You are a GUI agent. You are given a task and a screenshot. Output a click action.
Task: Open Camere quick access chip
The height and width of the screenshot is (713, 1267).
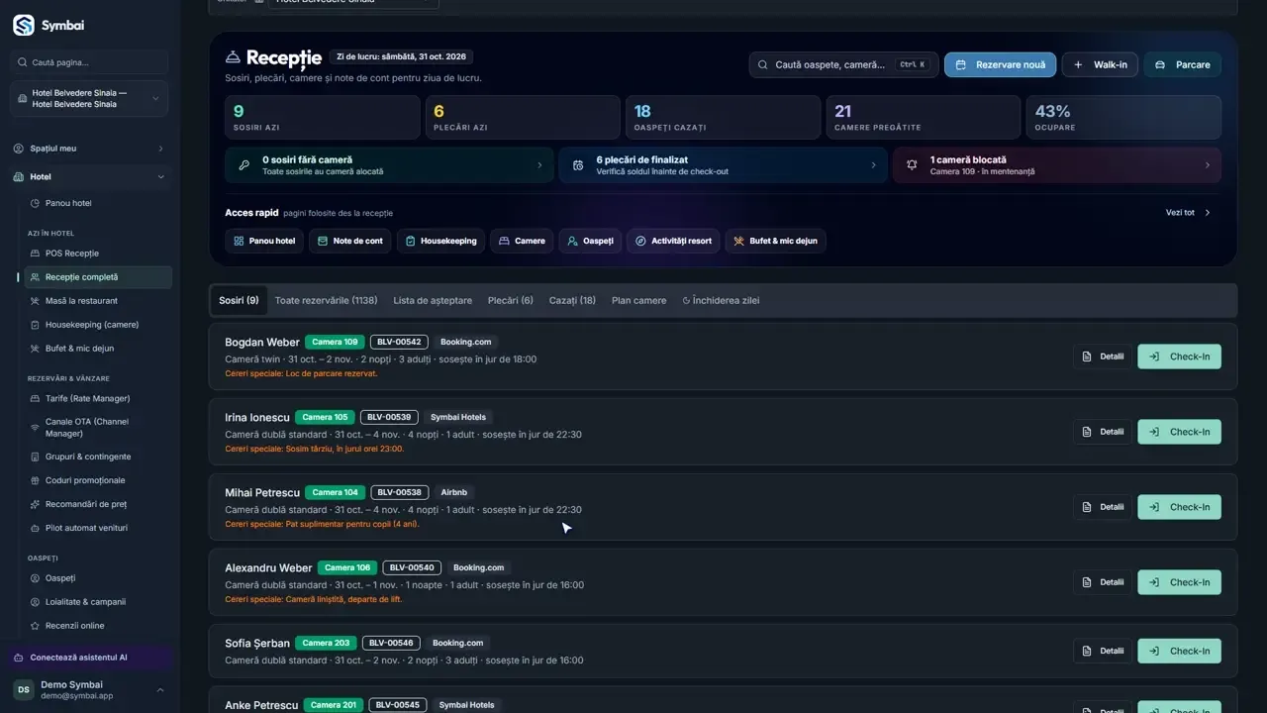522,241
